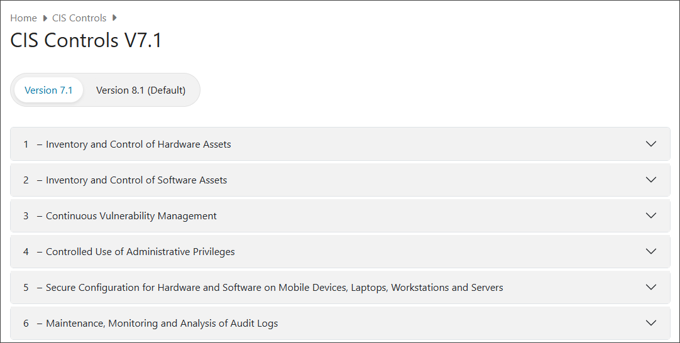
Task: Go to Home in the breadcrumb
Action: pos(23,18)
